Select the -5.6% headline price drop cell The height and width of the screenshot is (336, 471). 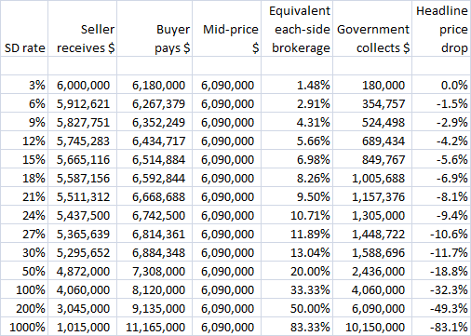coord(441,159)
